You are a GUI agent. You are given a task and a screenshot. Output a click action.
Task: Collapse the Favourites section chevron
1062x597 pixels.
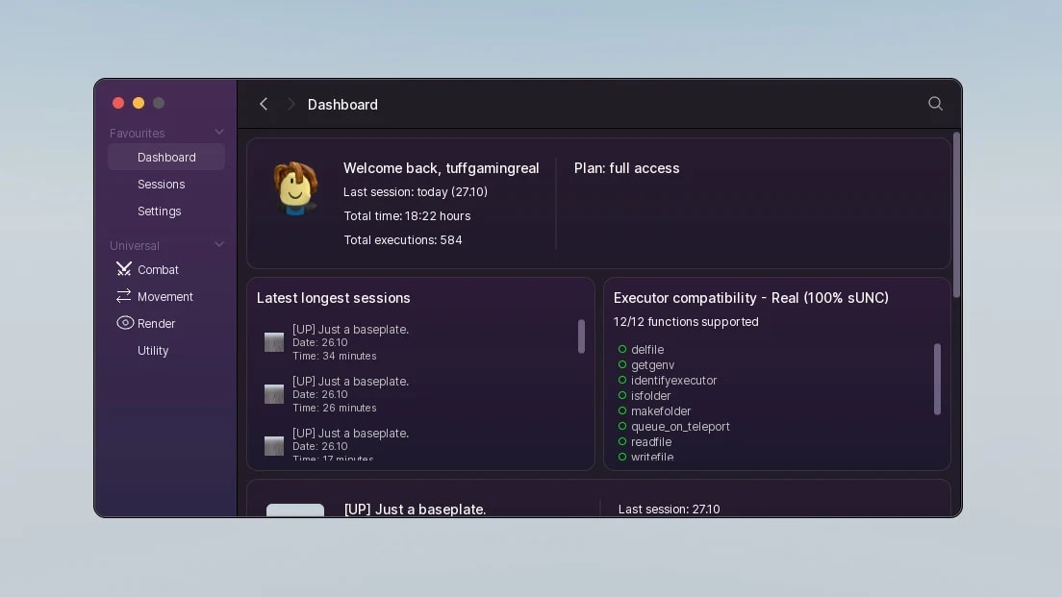[218, 132]
